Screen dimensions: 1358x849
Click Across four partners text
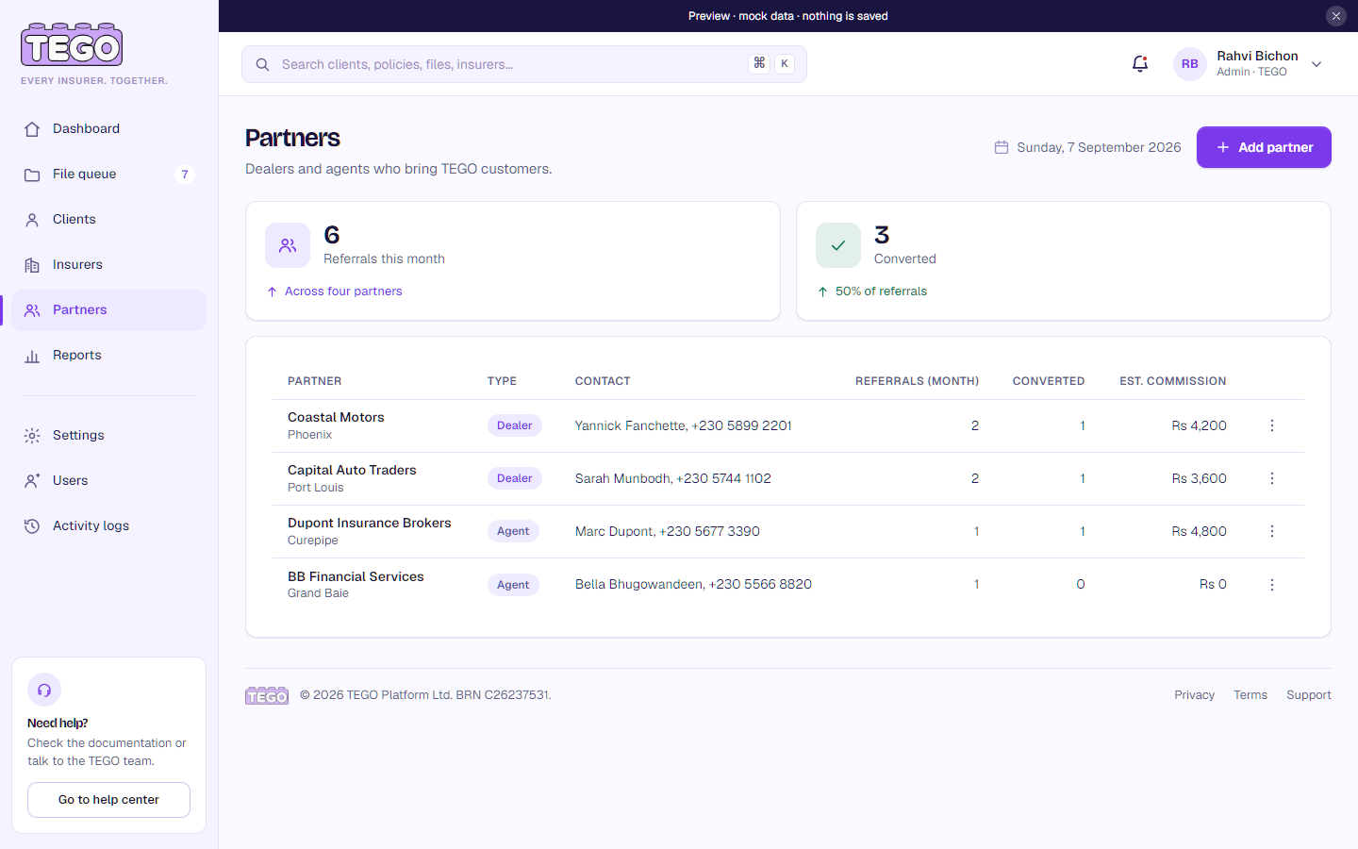point(343,291)
